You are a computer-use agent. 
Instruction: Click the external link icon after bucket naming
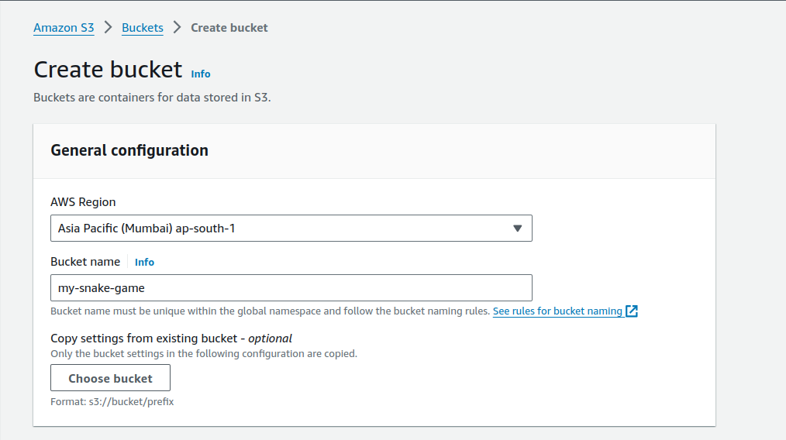coord(632,311)
